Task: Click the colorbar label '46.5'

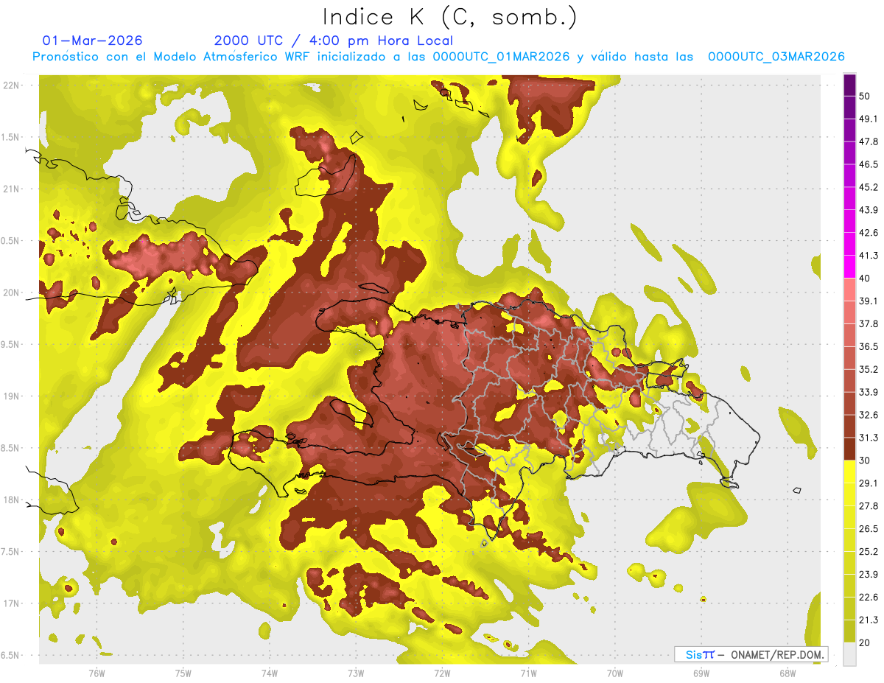Action: point(869,164)
